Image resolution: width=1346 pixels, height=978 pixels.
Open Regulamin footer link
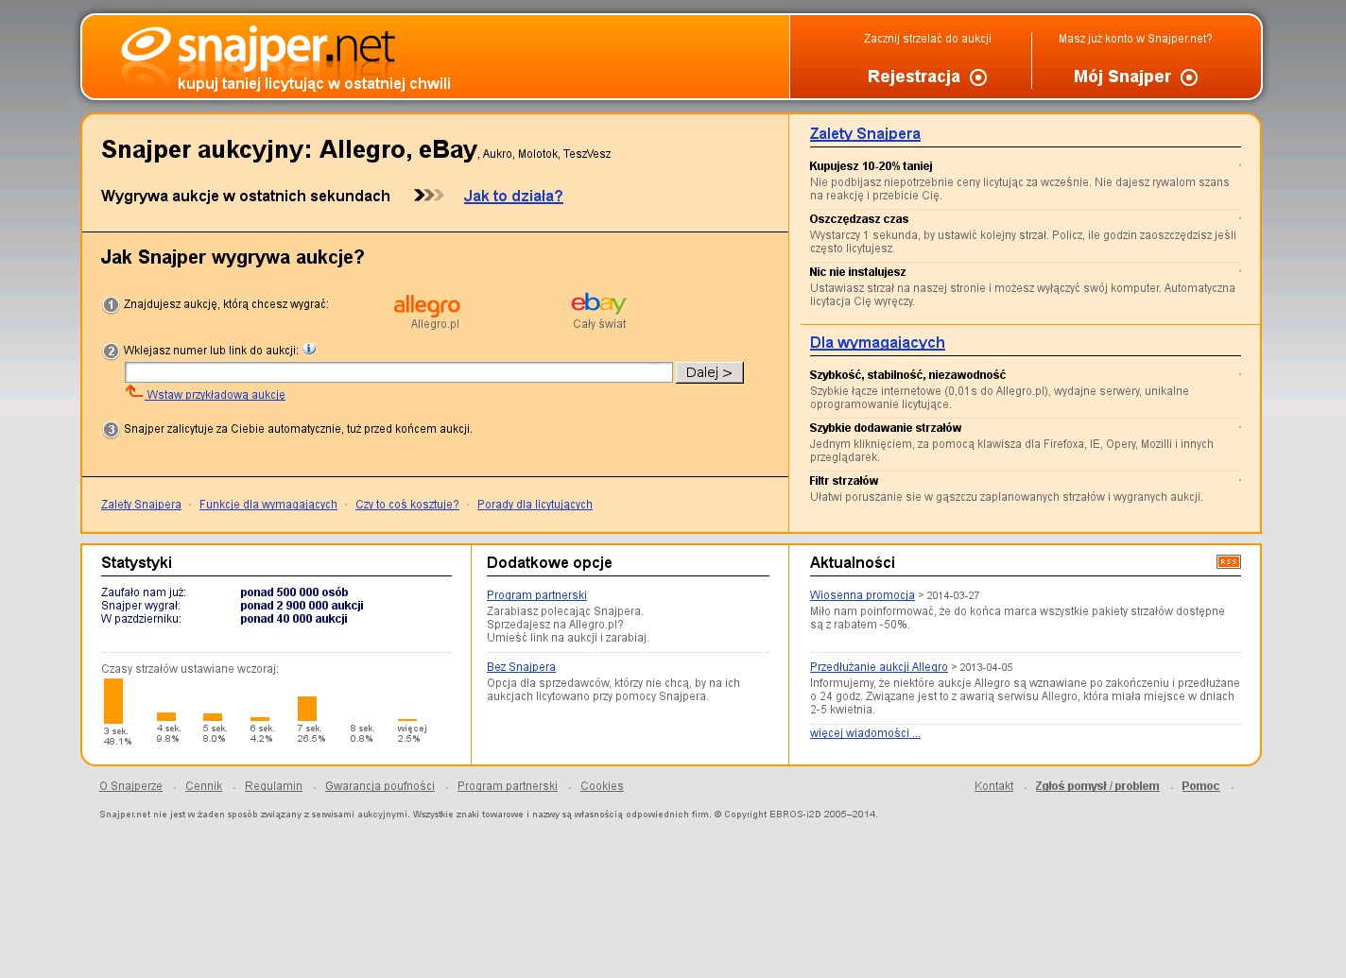click(x=274, y=786)
